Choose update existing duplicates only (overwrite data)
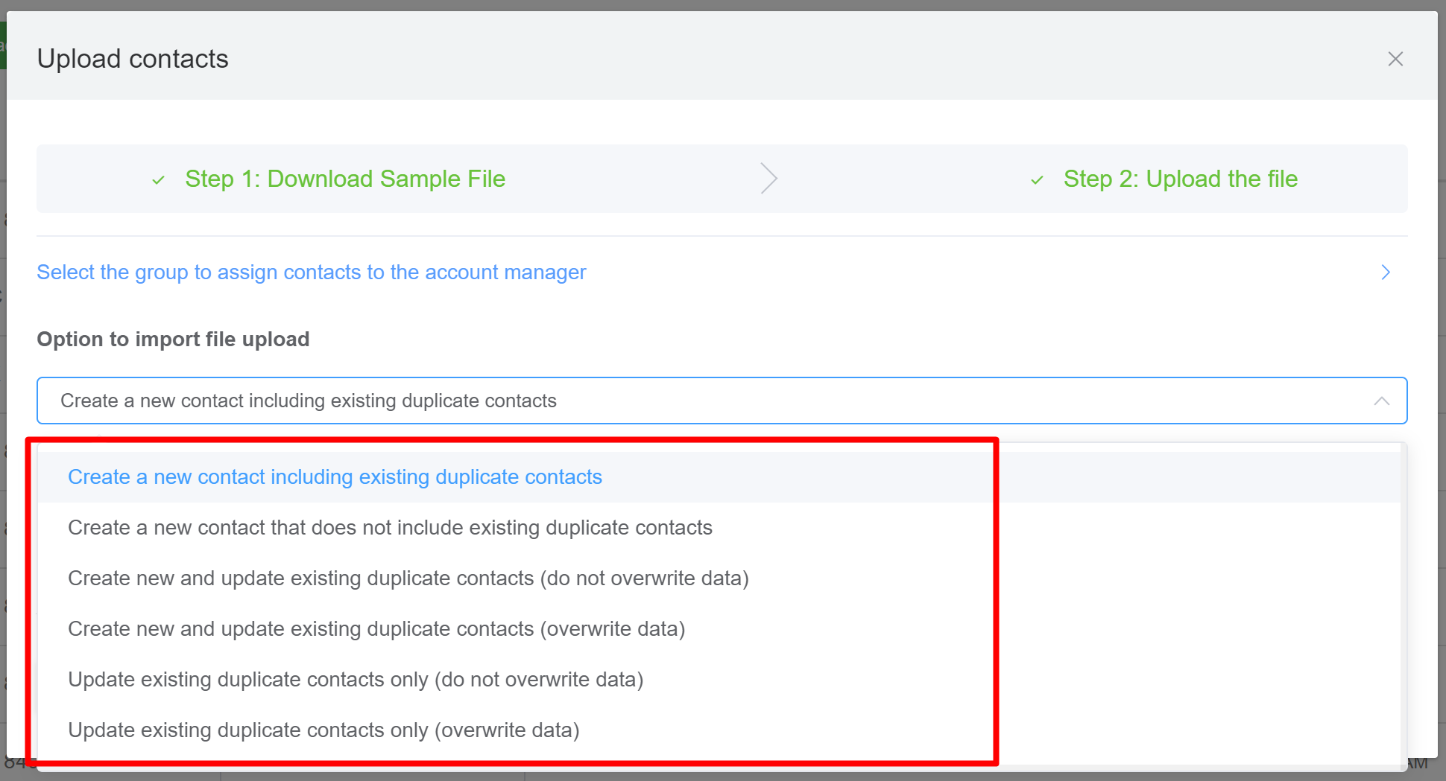Viewport: 1446px width, 781px height. pos(323,730)
